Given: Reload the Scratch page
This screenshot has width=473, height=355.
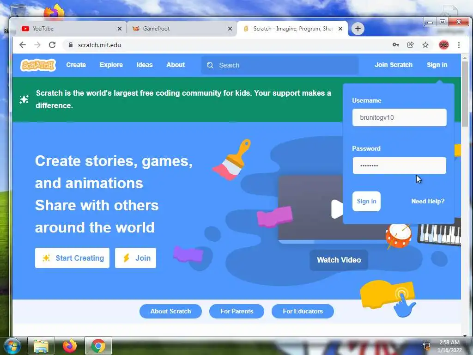Looking at the screenshot, I should [x=52, y=45].
